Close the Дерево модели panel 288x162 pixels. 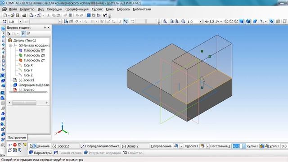49,27
